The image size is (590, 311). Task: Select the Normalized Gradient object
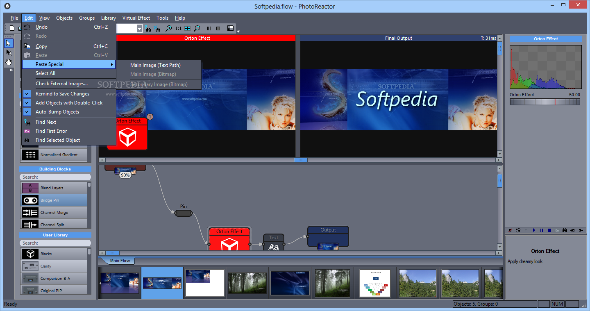[x=54, y=155]
